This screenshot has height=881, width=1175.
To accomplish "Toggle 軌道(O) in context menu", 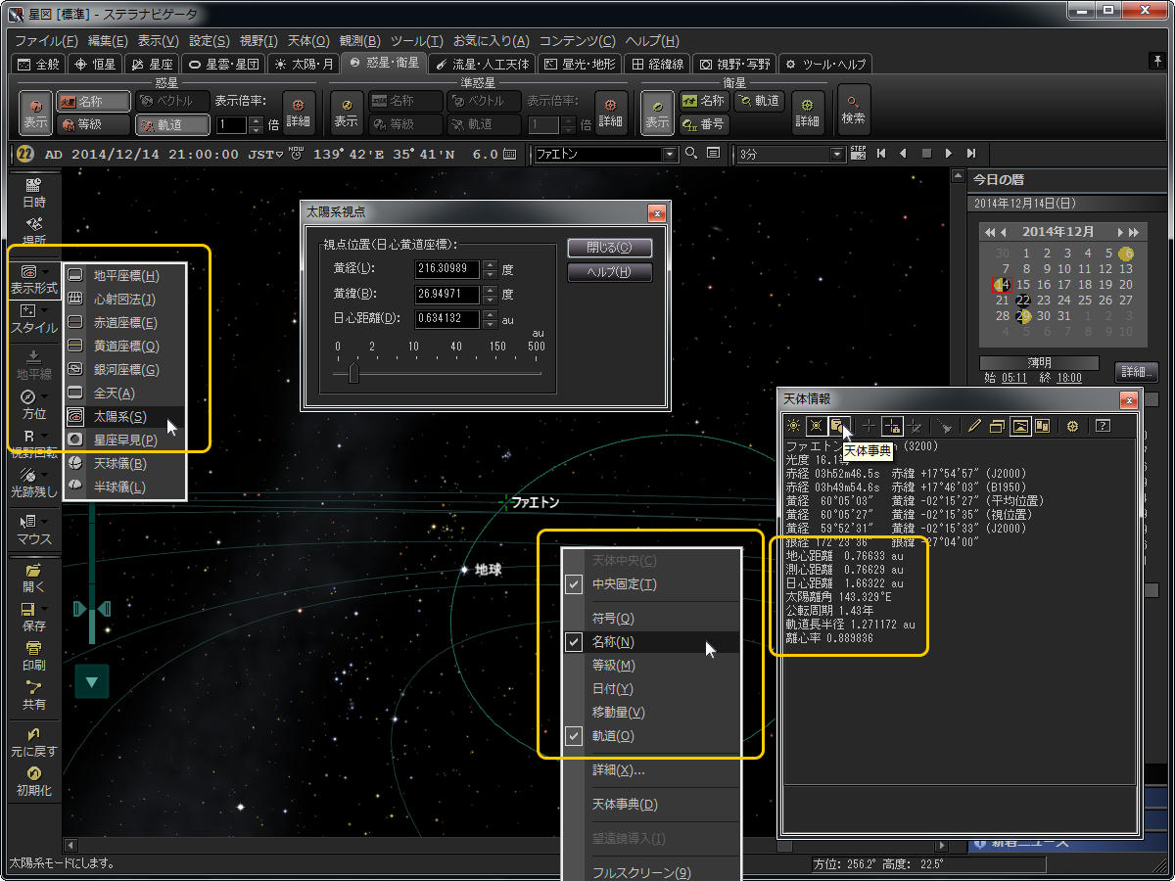I will click(x=652, y=736).
